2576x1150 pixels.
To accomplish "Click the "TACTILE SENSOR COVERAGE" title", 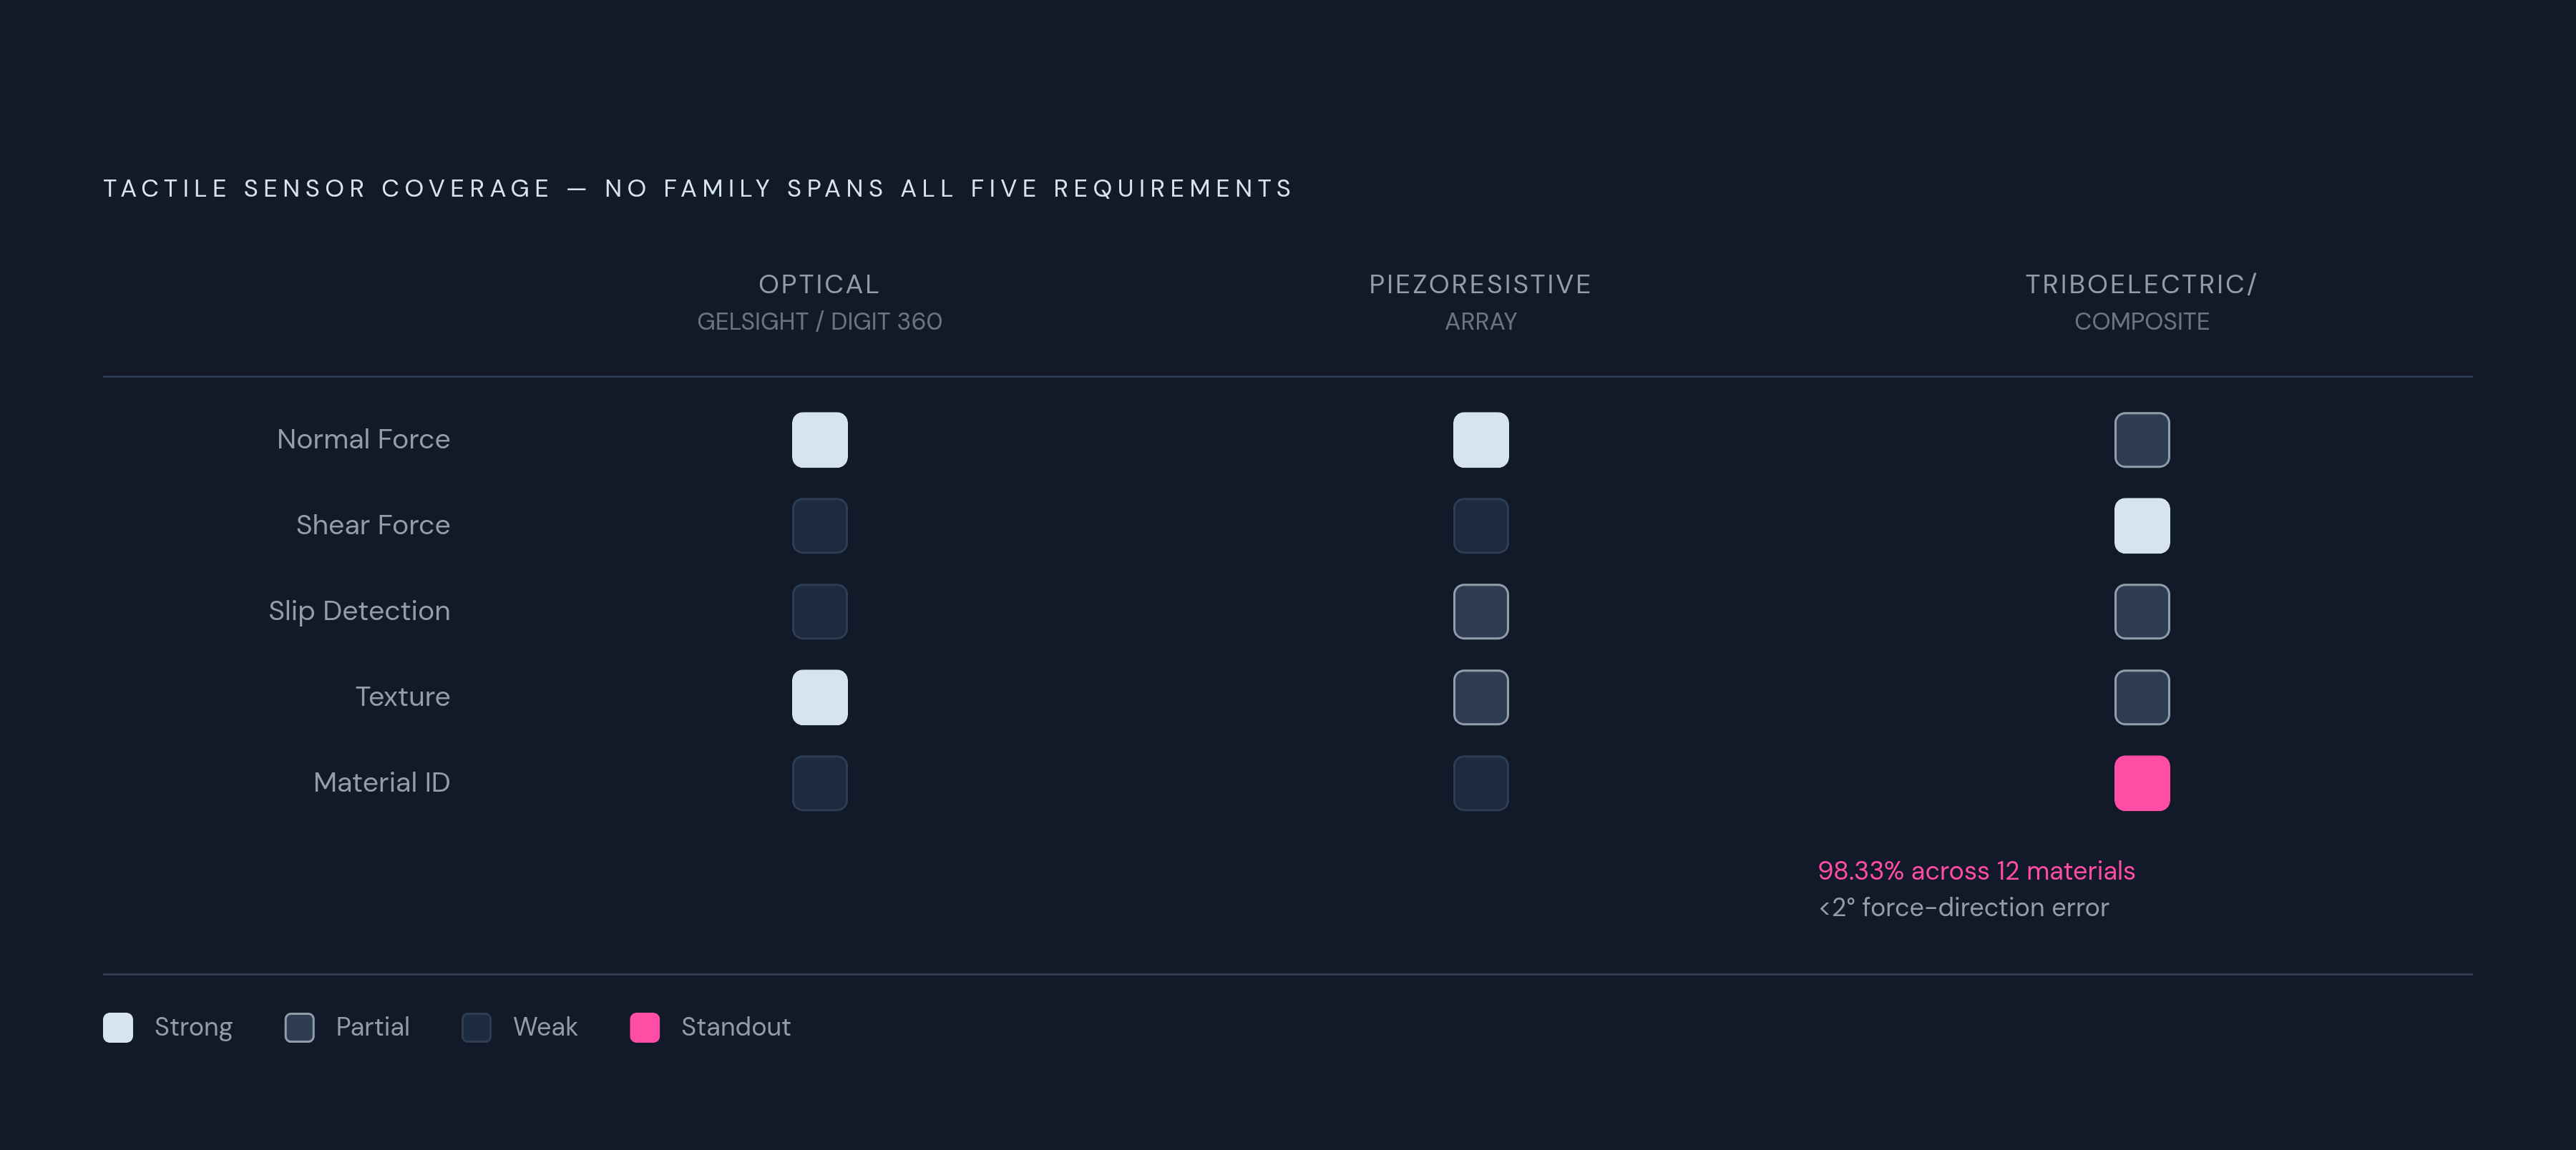I will (x=327, y=189).
